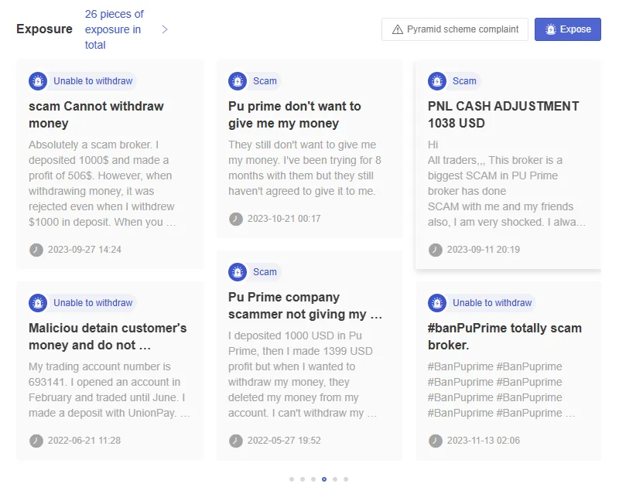Screen dimensions: 619x487
Task: Click clock icon beside 2022-06-21 11:28
Action: pyautogui.click(x=36, y=441)
